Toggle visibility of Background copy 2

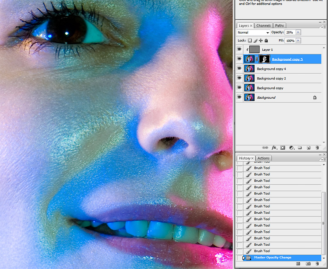(x=239, y=78)
